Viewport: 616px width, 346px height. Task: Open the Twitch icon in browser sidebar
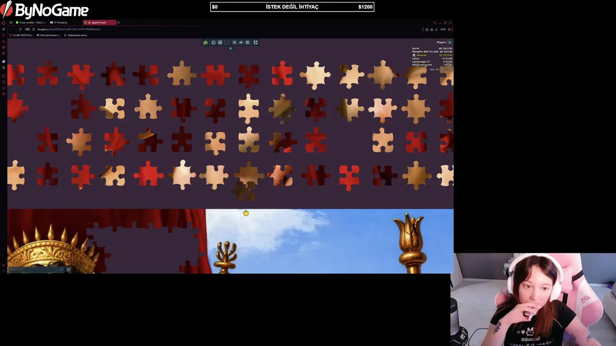(x=3, y=62)
